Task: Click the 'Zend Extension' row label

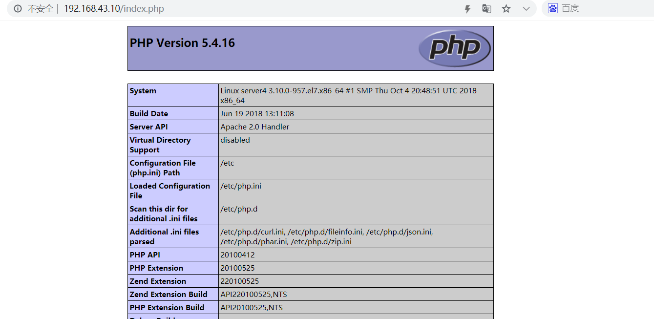Action: pyautogui.click(x=158, y=281)
